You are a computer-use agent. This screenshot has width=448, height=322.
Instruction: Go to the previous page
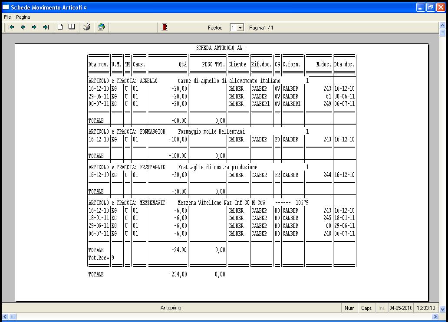(x=23, y=27)
